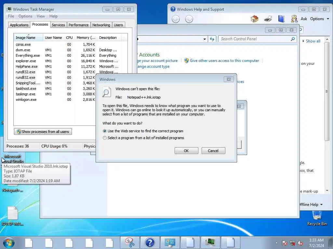Select the Recycle Bin desktop icon
Image resolution: width=333 pixels, height=249 pixels.
tap(317, 218)
